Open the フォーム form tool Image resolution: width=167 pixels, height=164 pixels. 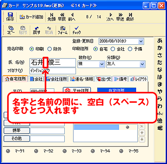[63, 30]
